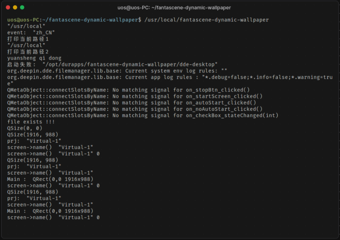Select the yuansheng qi dong line

click(34, 58)
